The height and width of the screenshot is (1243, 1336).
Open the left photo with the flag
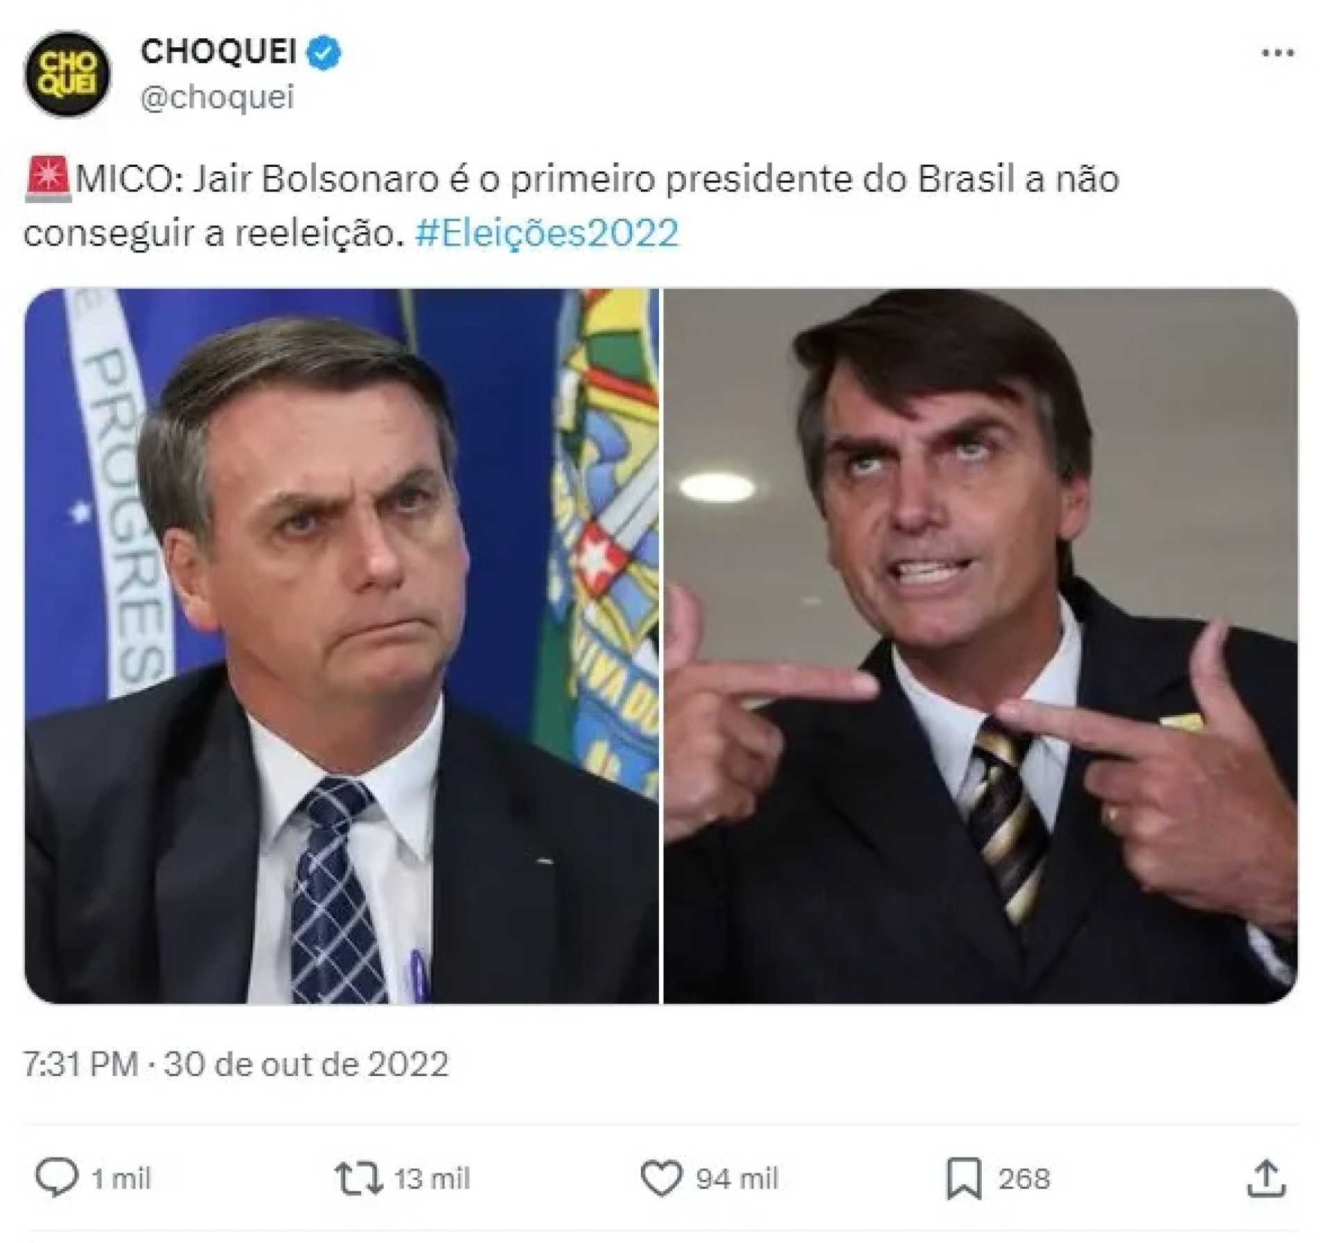click(341, 645)
